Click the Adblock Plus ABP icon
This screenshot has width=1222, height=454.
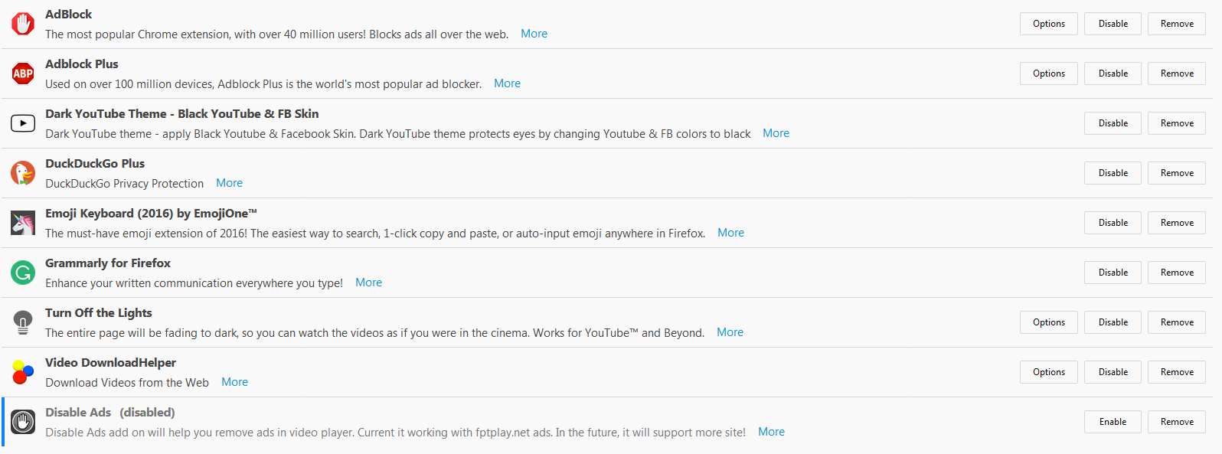coord(23,73)
